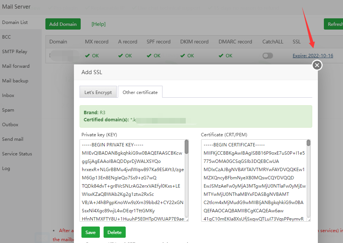This screenshot has width=343, height=243.
Task: Click the Private key field scrollbar
Action: click(187, 180)
